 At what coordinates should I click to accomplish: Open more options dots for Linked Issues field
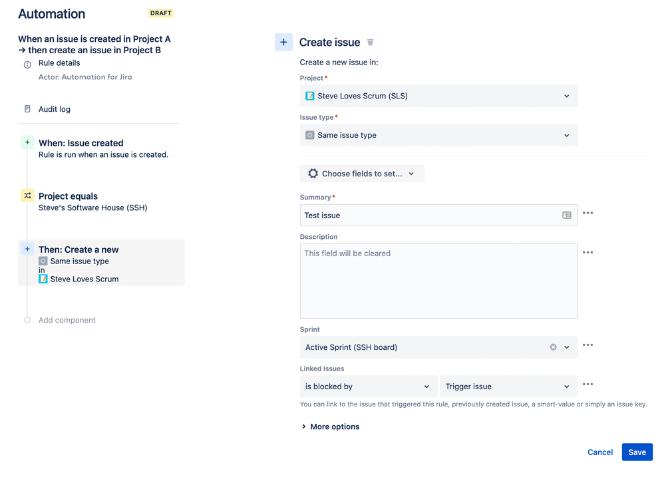(x=587, y=385)
